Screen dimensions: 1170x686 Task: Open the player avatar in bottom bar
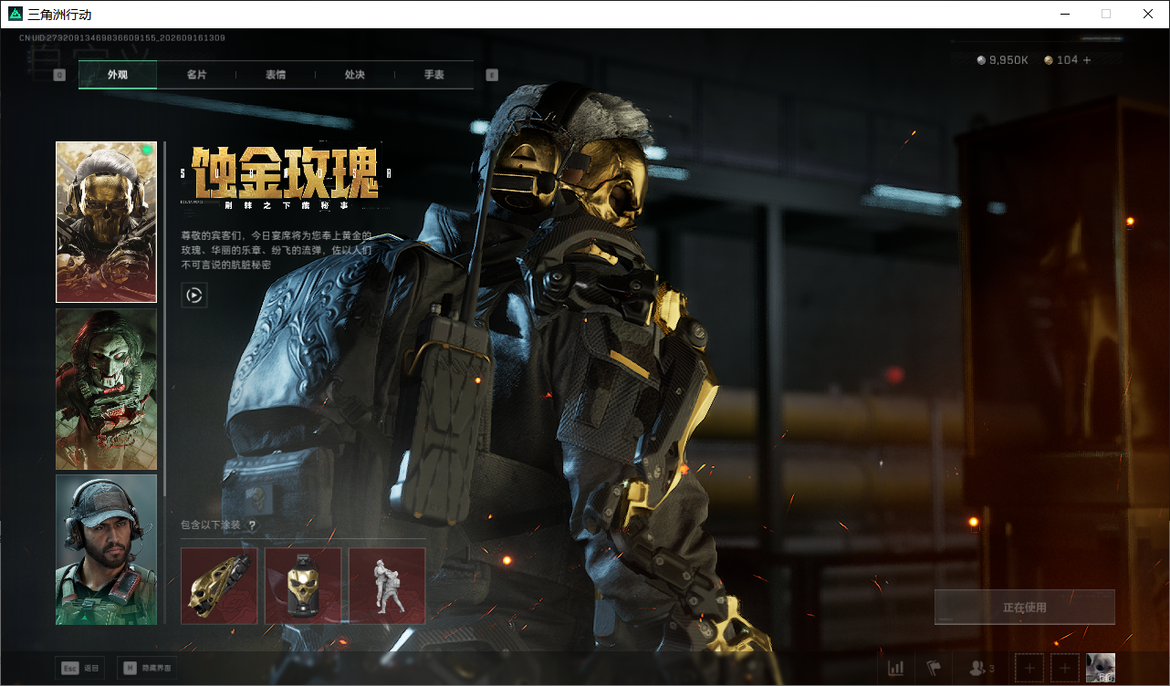point(1101,668)
